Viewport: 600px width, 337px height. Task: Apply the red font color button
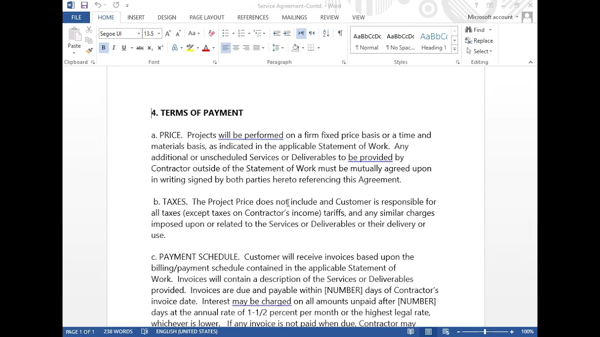click(205, 48)
